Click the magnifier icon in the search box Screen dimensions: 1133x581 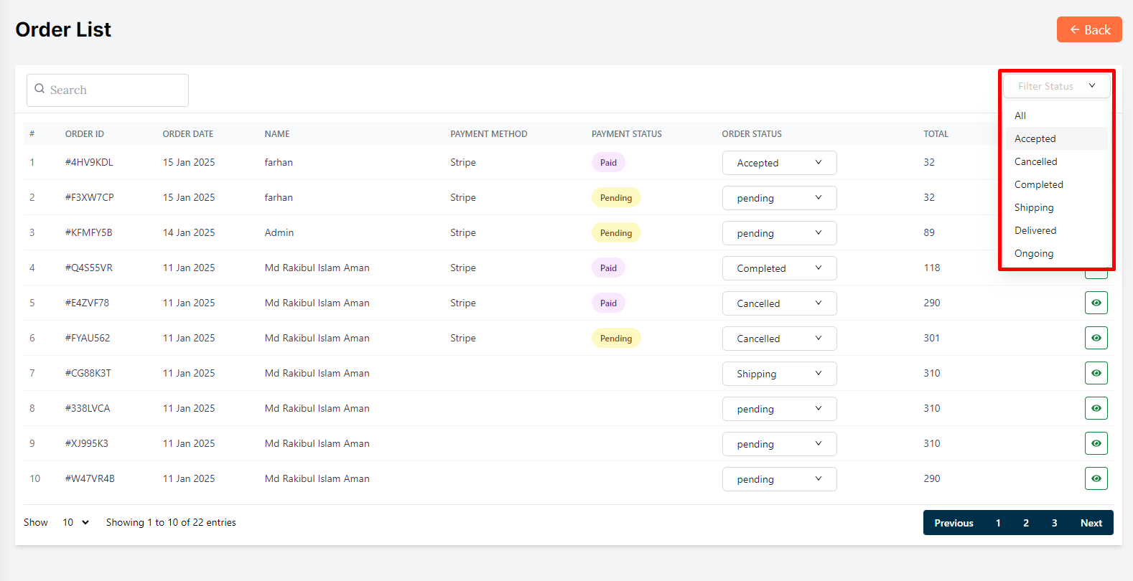40,89
